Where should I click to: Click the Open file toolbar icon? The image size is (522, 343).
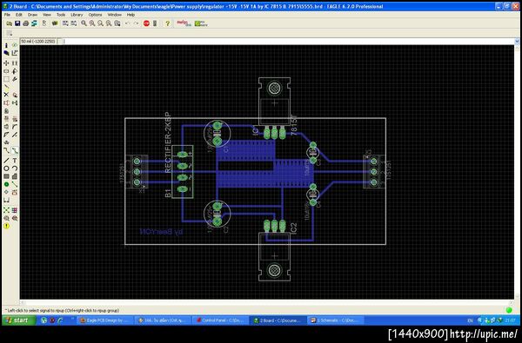click(x=10, y=23)
